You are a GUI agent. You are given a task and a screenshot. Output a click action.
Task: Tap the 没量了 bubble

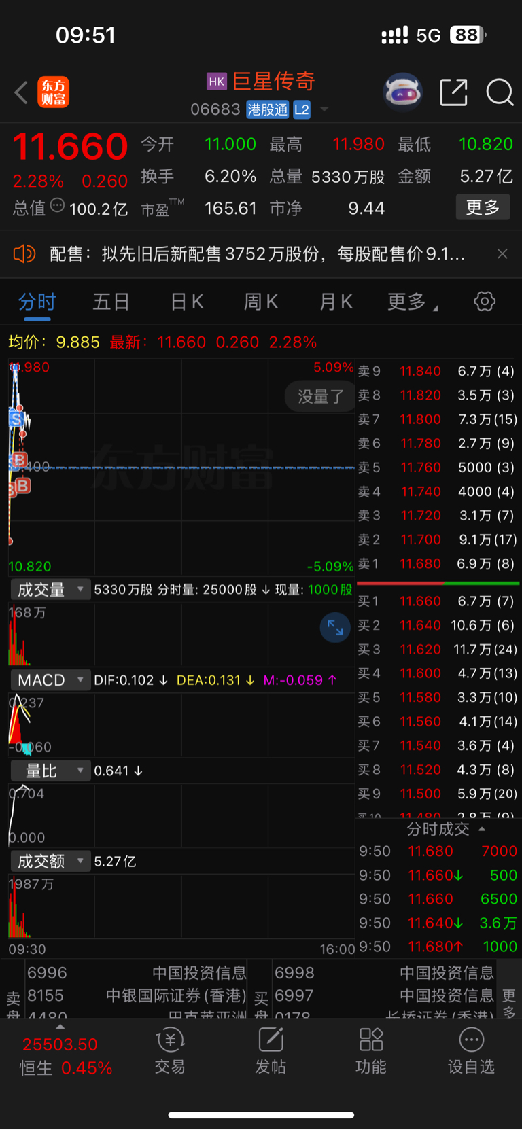click(x=320, y=396)
